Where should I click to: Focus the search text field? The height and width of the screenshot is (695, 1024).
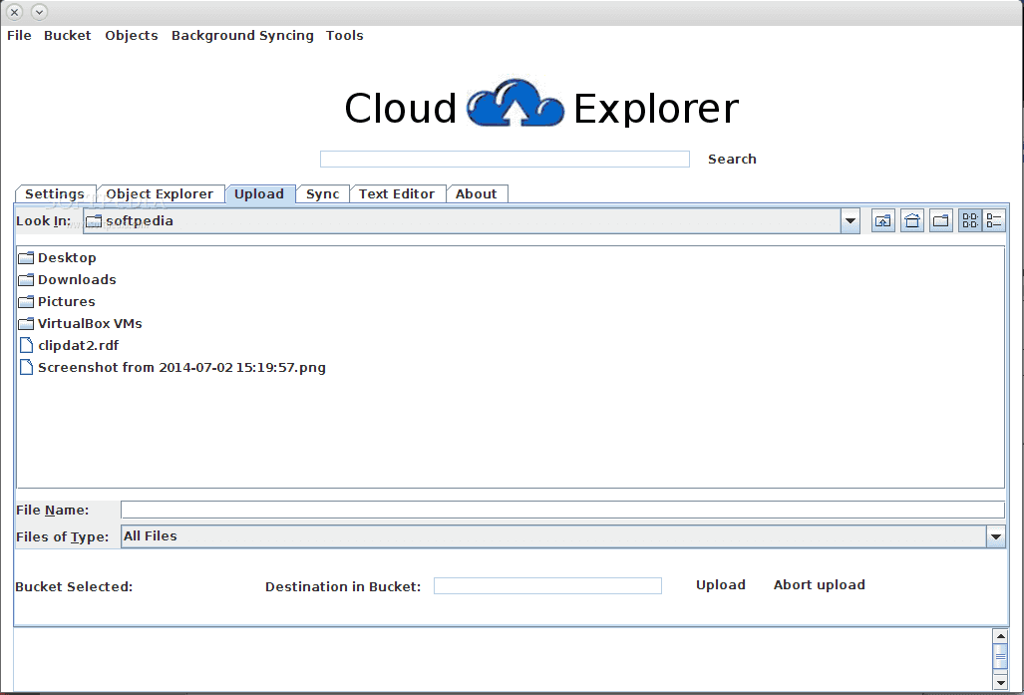[x=505, y=159]
